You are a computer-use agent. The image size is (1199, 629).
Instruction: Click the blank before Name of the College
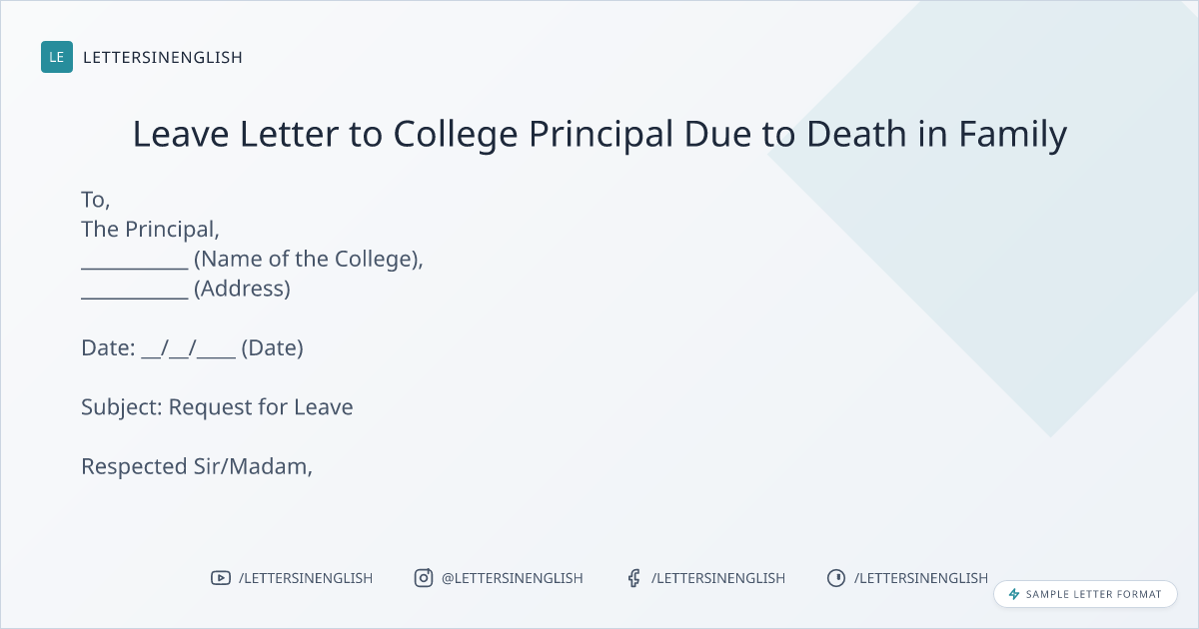[x=134, y=261]
